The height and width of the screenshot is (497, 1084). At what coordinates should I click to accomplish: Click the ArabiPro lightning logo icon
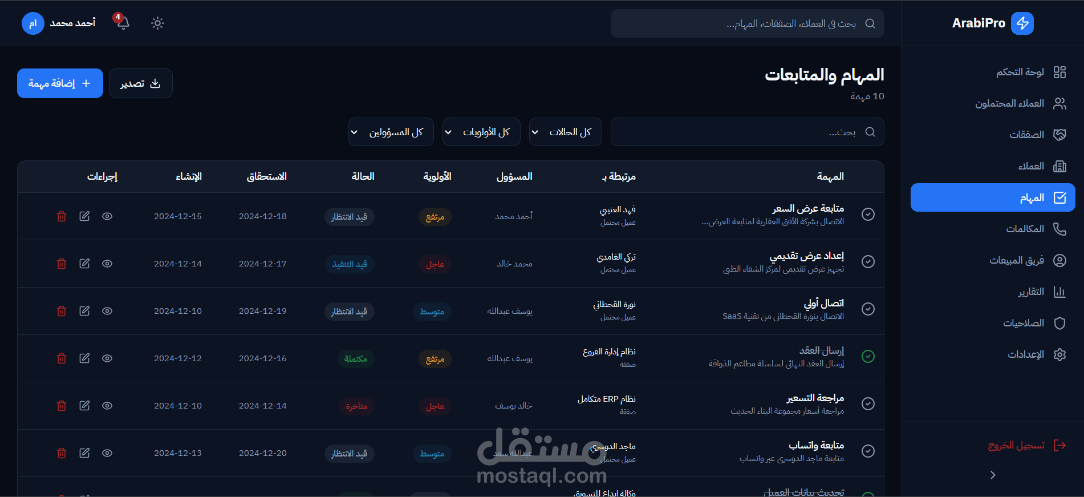click(1022, 23)
